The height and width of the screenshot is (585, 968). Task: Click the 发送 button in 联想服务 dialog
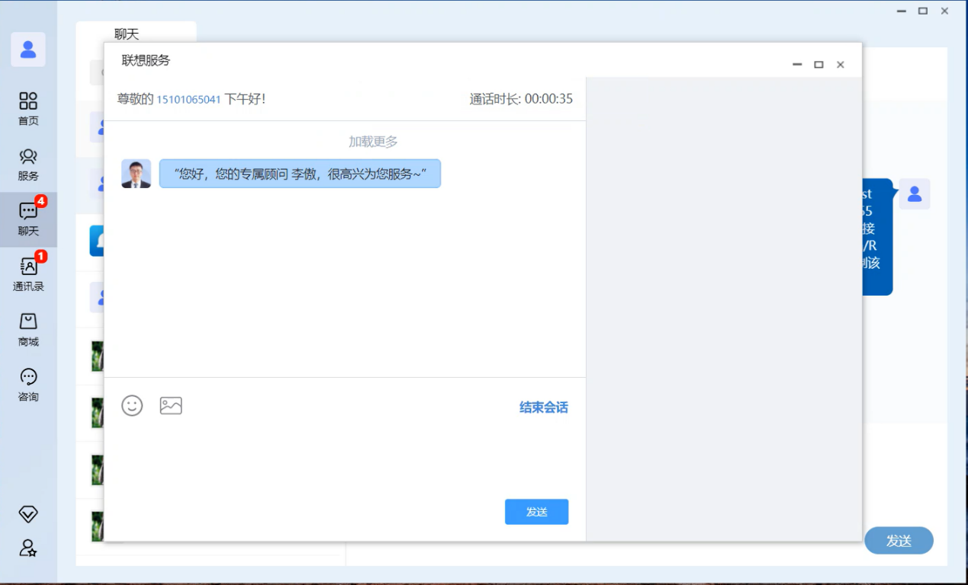(x=536, y=512)
